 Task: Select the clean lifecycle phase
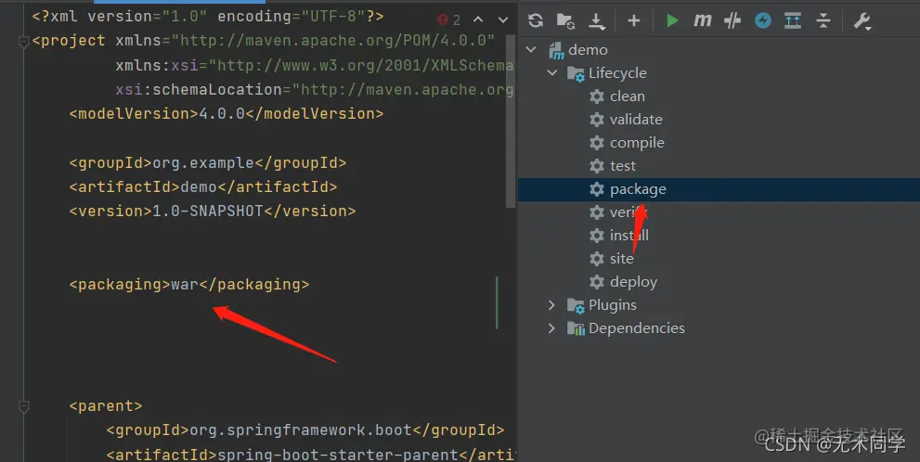click(x=628, y=96)
